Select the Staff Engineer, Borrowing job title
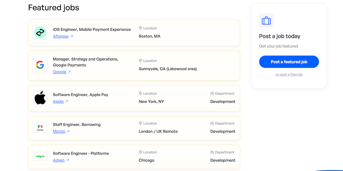 [x=77, y=125]
